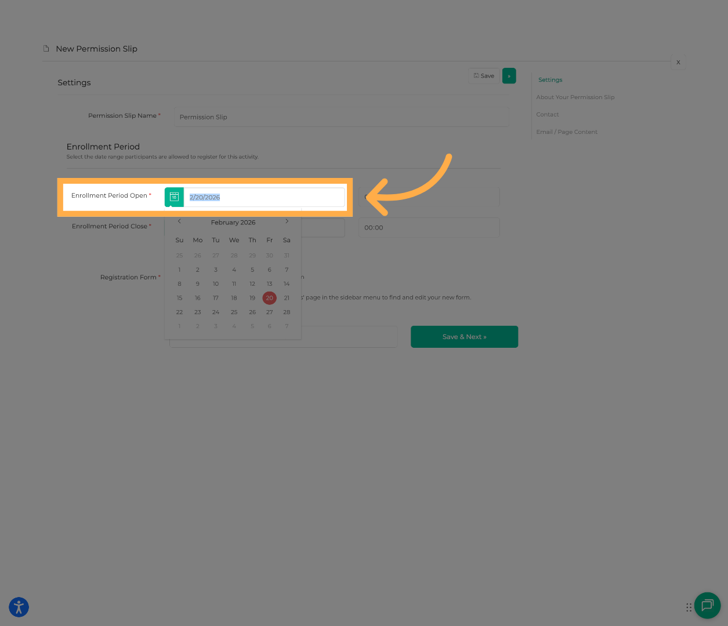The image size is (728, 626).
Task: Go to next month in calendar
Action: pos(287,221)
